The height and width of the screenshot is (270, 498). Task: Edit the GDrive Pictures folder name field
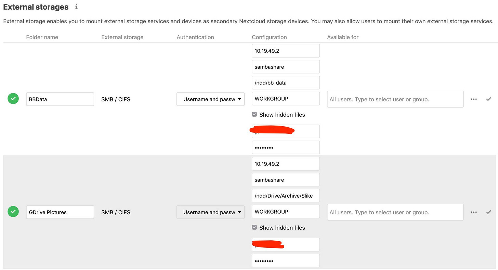pos(60,212)
